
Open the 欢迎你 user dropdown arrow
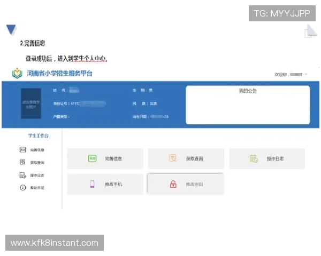[x=306, y=74]
